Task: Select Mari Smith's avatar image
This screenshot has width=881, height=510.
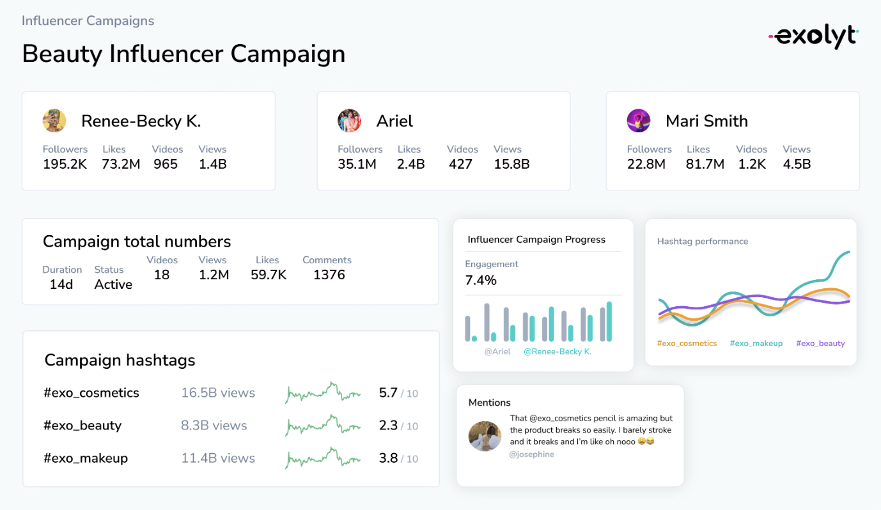Action: click(638, 121)
